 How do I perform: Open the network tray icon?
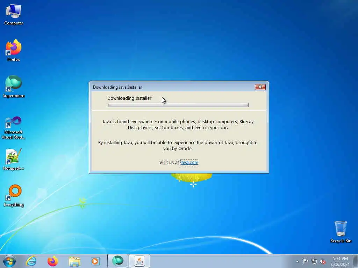[314, 261]
